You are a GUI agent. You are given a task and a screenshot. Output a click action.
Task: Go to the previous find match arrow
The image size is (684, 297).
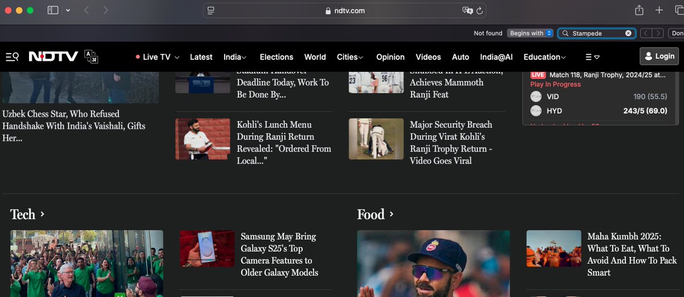pos(646,33)
